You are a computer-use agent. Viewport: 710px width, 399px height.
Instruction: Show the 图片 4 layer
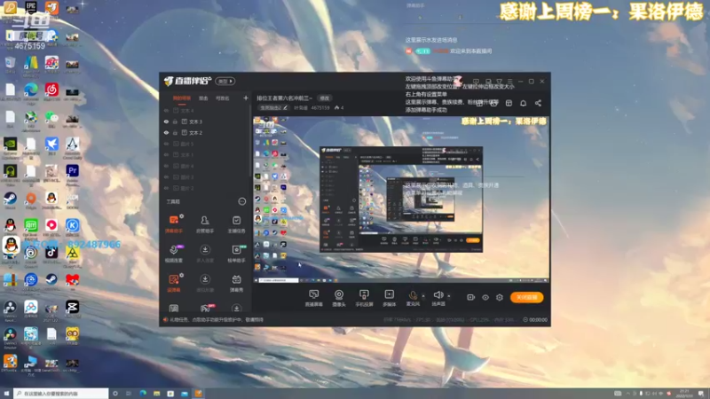coord(166,166)
